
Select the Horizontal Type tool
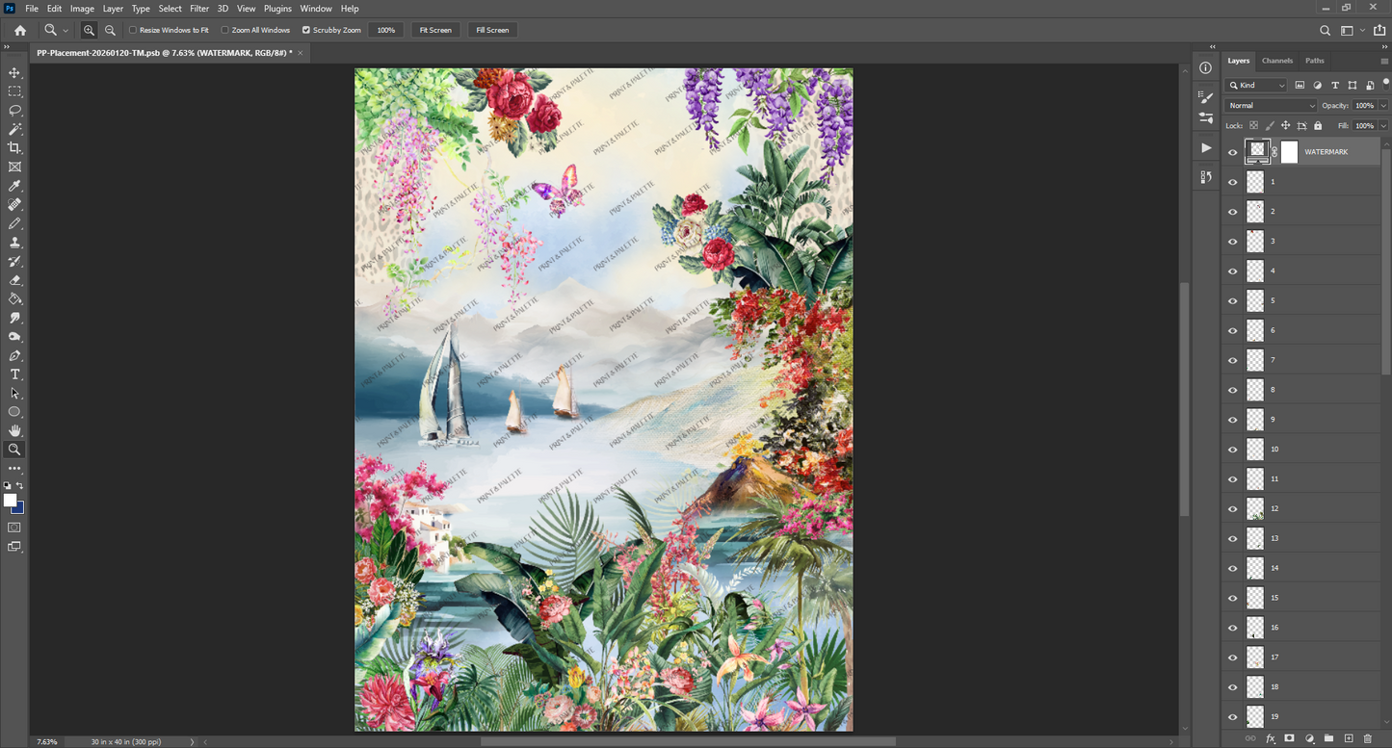coord(14,374)
